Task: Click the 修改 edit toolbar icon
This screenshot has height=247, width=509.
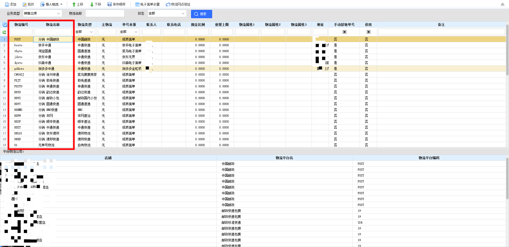Action: click(25, 5)
